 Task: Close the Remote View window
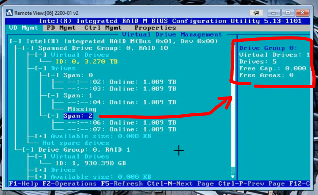point(302,13)
